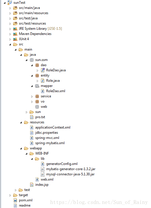This screenshot has width=151, height=208.
Task: Select the readme file name
Action: (25, 205)
